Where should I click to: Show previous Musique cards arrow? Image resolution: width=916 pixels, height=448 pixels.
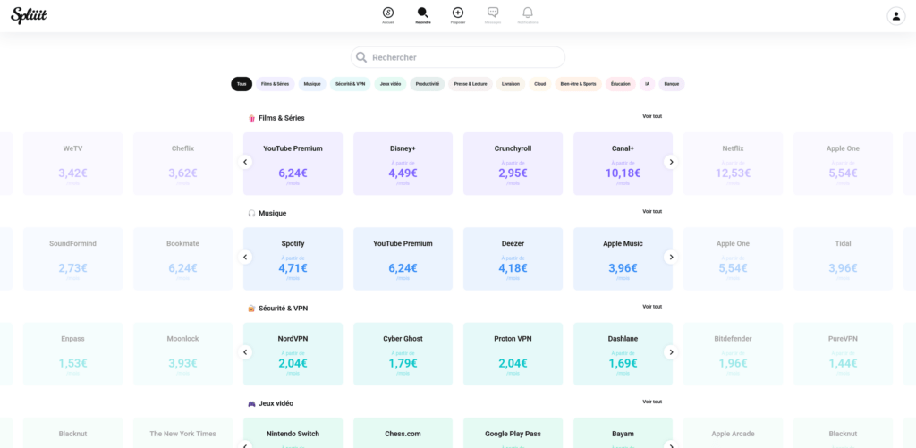[245, 257]
